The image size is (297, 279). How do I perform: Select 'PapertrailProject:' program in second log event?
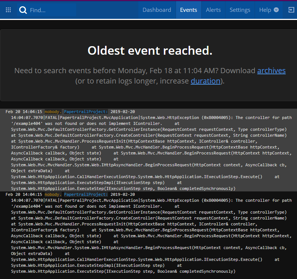[x=86, y=194]
